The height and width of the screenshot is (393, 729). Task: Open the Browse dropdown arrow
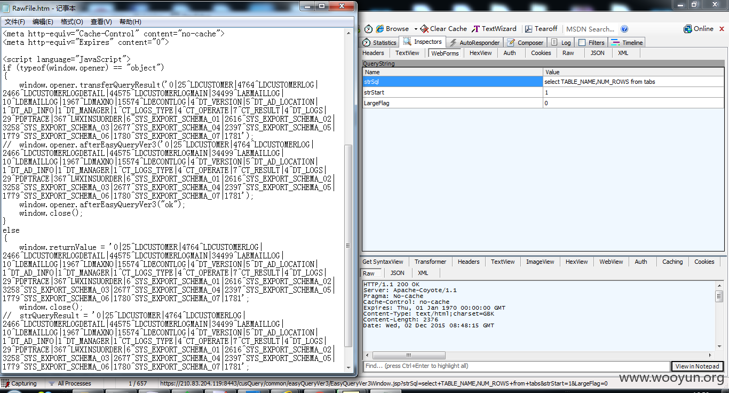click(415, 29)
